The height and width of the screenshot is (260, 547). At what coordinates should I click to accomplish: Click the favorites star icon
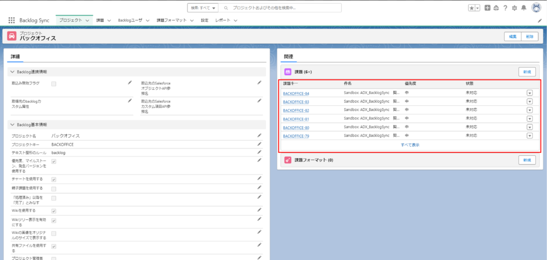click(471, 7)
